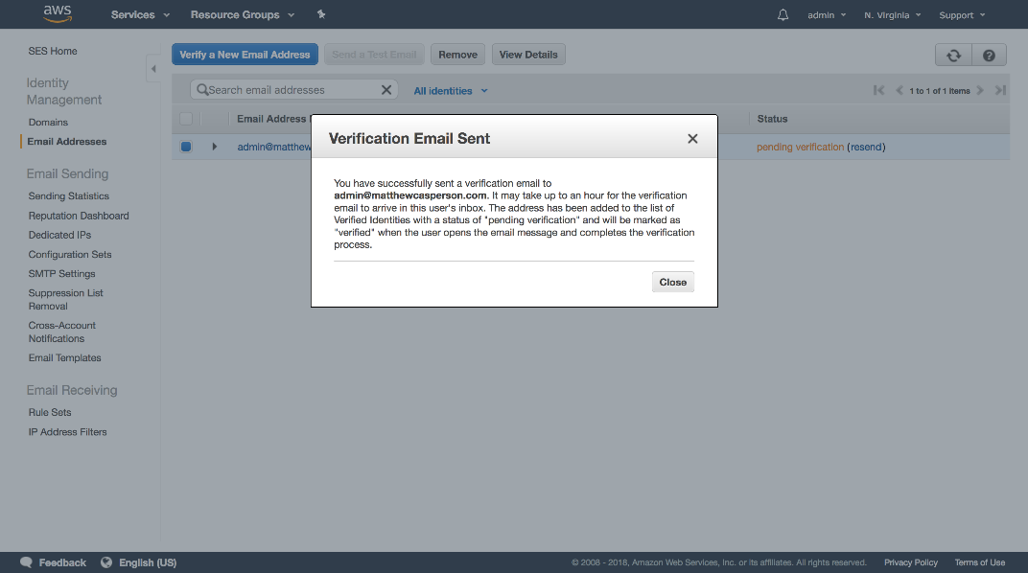
Task: Click the search email addresses field
Action: pos(288,90)
